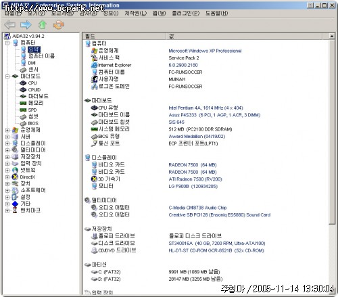Open the Asus P4S333 motherboard link
Screen dimensions: 338x297
pyautogui.click(x=214, y=115)
